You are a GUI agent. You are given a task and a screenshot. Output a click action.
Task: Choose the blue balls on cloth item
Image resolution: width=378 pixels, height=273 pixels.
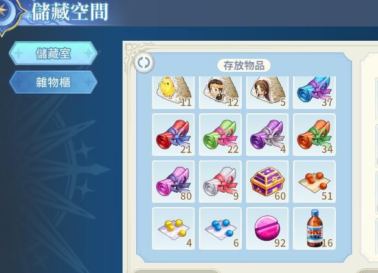coord(220,228)
